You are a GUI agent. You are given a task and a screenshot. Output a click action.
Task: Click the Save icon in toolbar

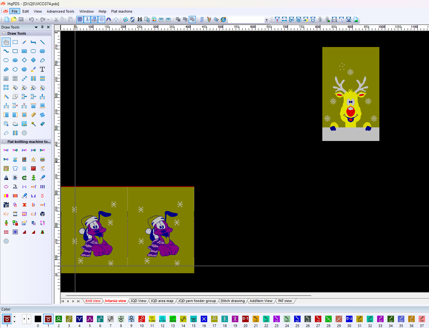[21, 19]
